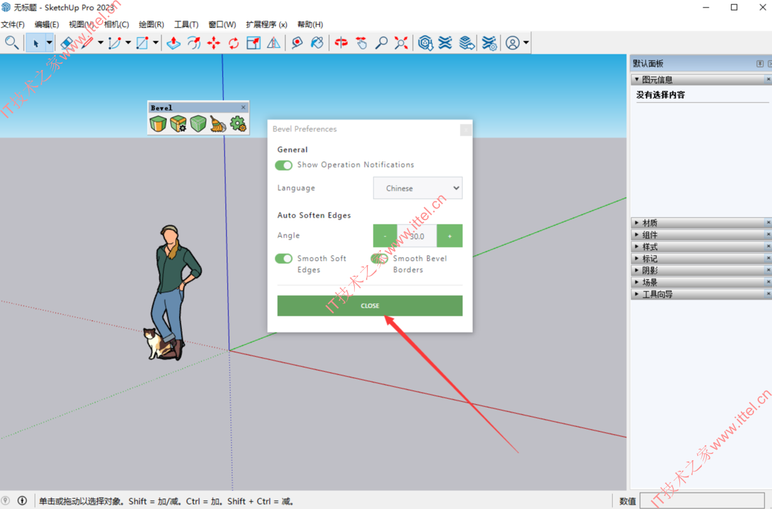Activate the Rotate tool
Viewport: 772px width, 509px height.
tap(234, 43)
